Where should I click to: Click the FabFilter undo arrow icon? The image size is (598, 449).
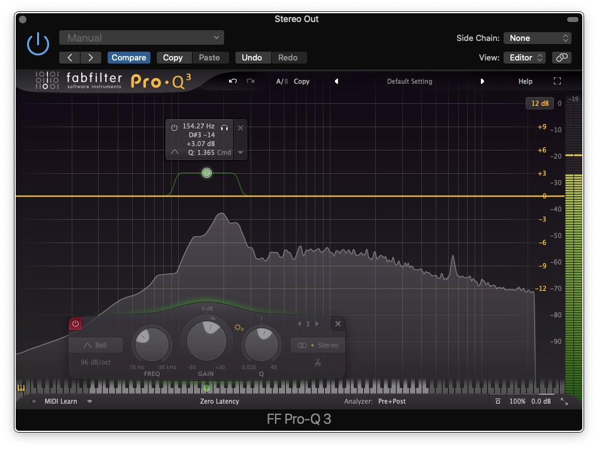[233, 81]
